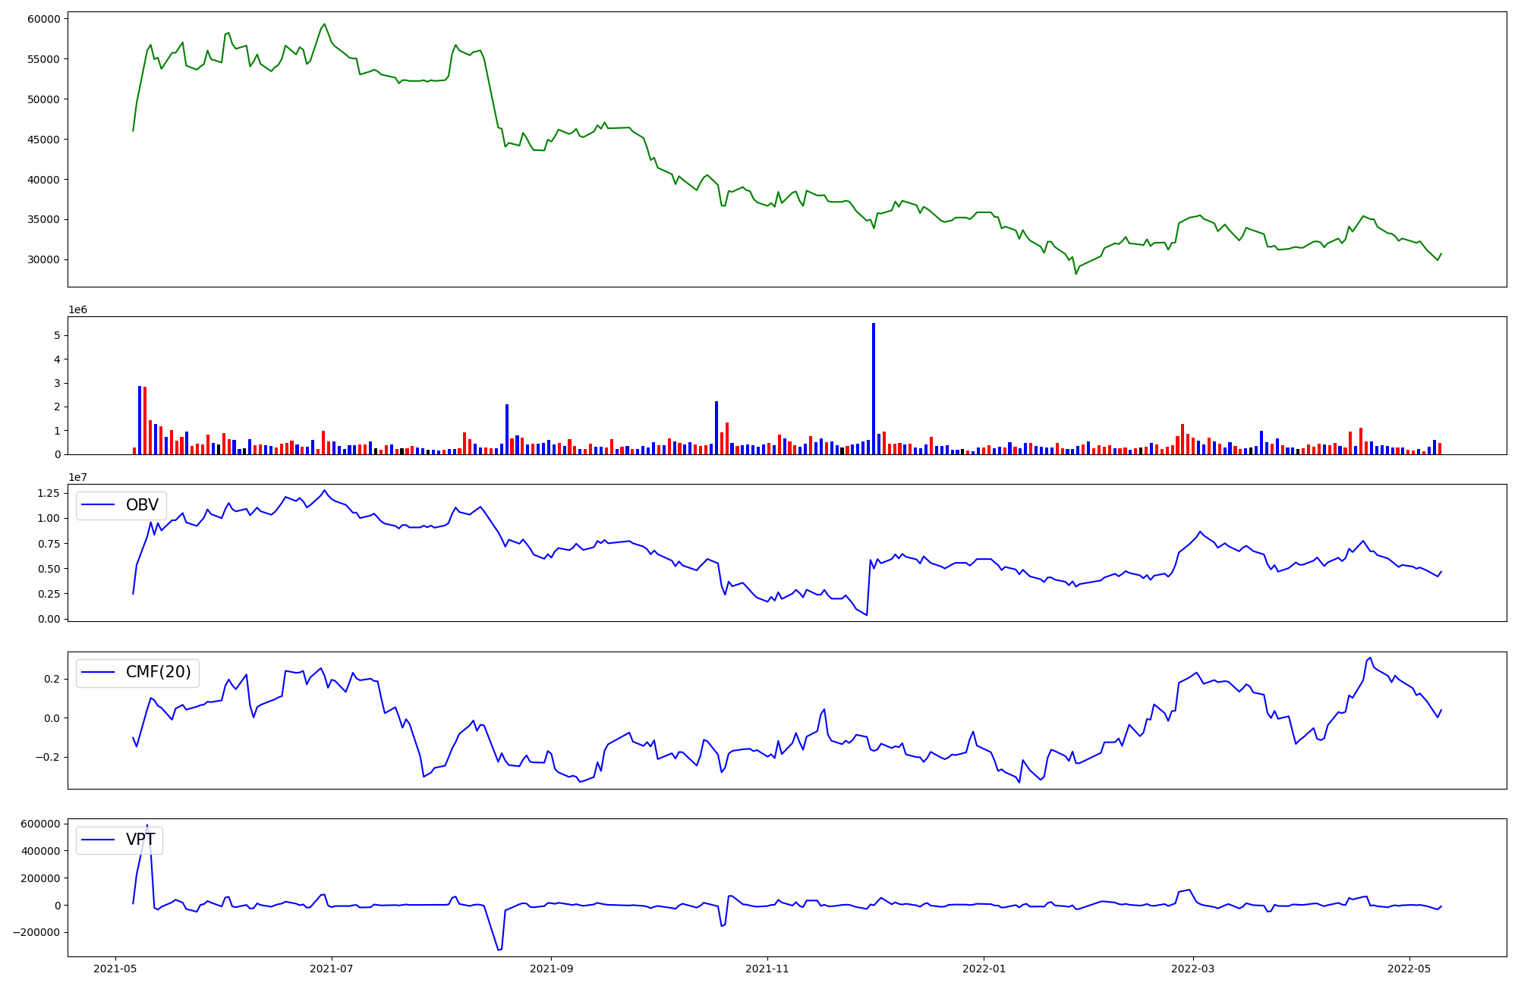
Task: Click the VPT legend label
Action: coord(140,840)
